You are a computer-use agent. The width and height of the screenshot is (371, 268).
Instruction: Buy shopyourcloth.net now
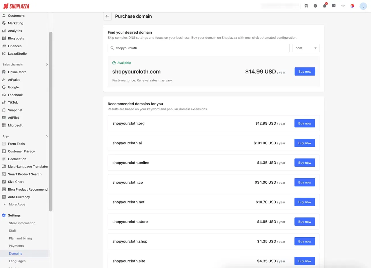pyautogui.click(x=305, y=202)
